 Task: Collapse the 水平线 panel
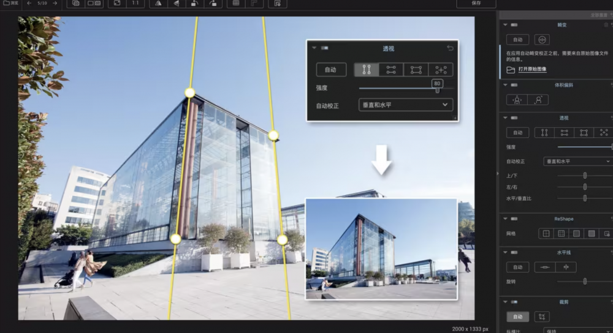point(505,252)
